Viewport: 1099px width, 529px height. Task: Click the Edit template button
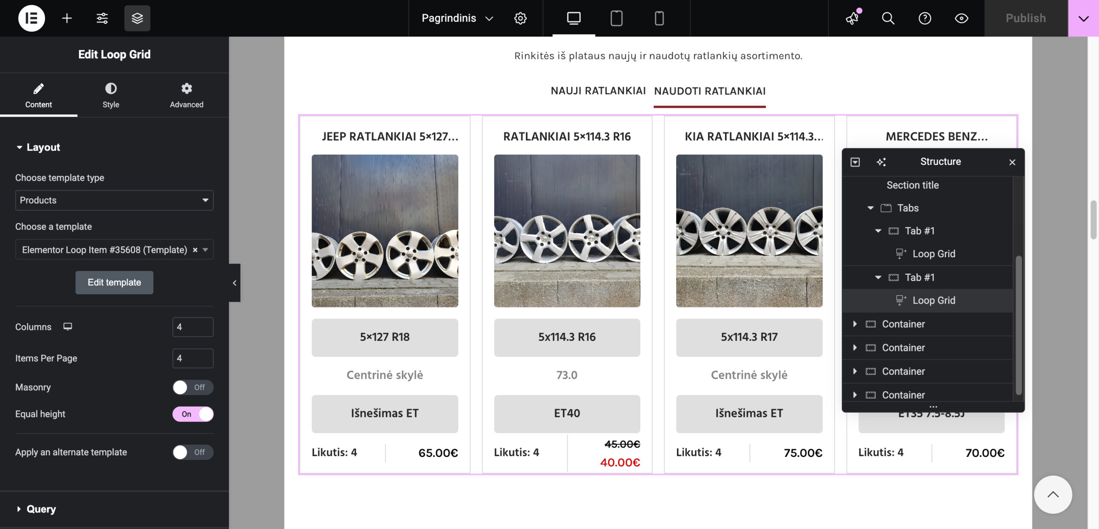click(114, 283)
